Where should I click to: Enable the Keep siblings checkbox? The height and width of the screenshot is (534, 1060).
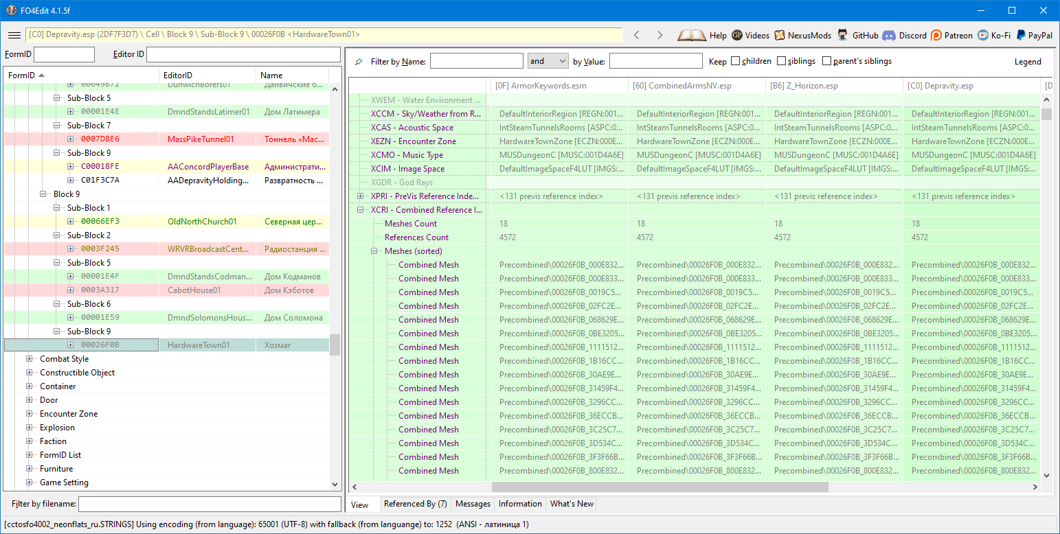[x=782, y=61]
